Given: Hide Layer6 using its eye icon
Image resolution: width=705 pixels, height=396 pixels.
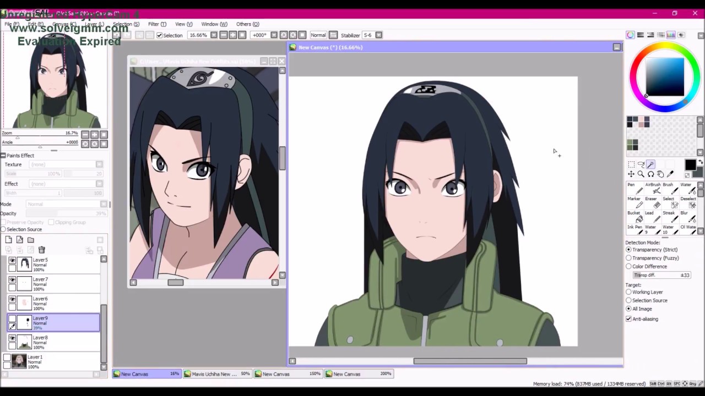Looking at the screenshot, I should 12,299.
